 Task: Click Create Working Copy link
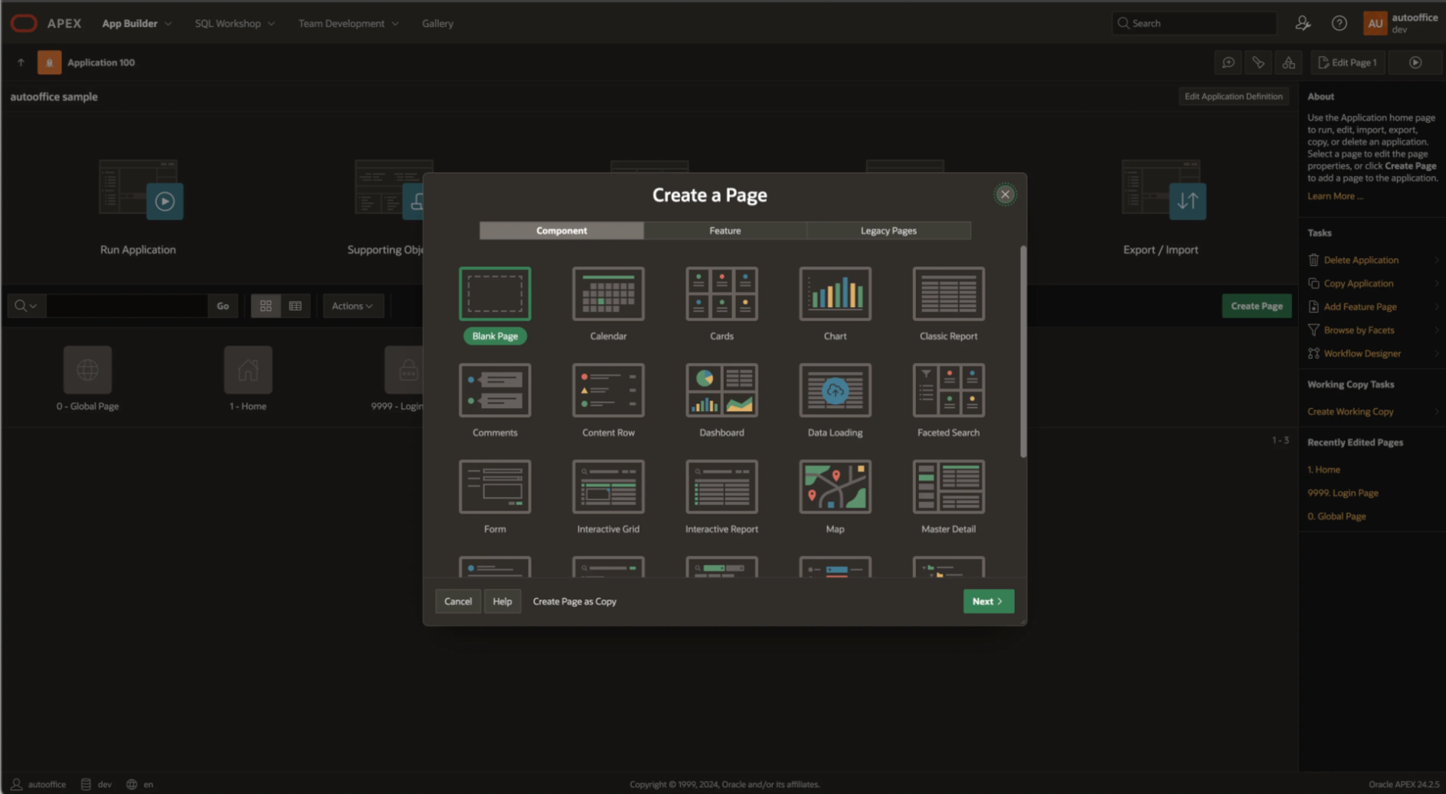(x=1350, y=411)
